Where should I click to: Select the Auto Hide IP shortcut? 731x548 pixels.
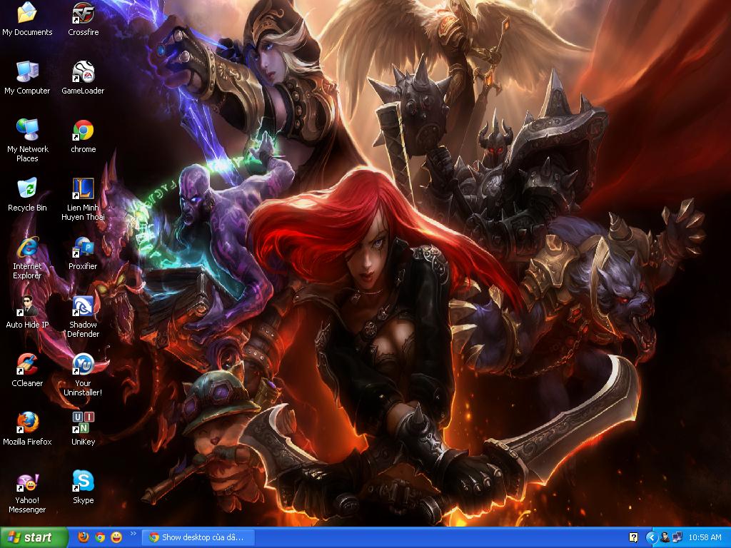pyautogui.click(x=27, y=306)
